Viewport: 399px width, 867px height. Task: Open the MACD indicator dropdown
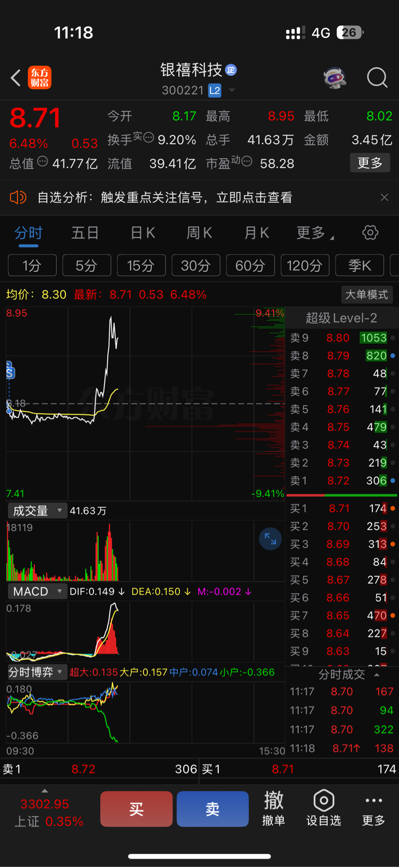pyautogui.click(x=37, y=591)
